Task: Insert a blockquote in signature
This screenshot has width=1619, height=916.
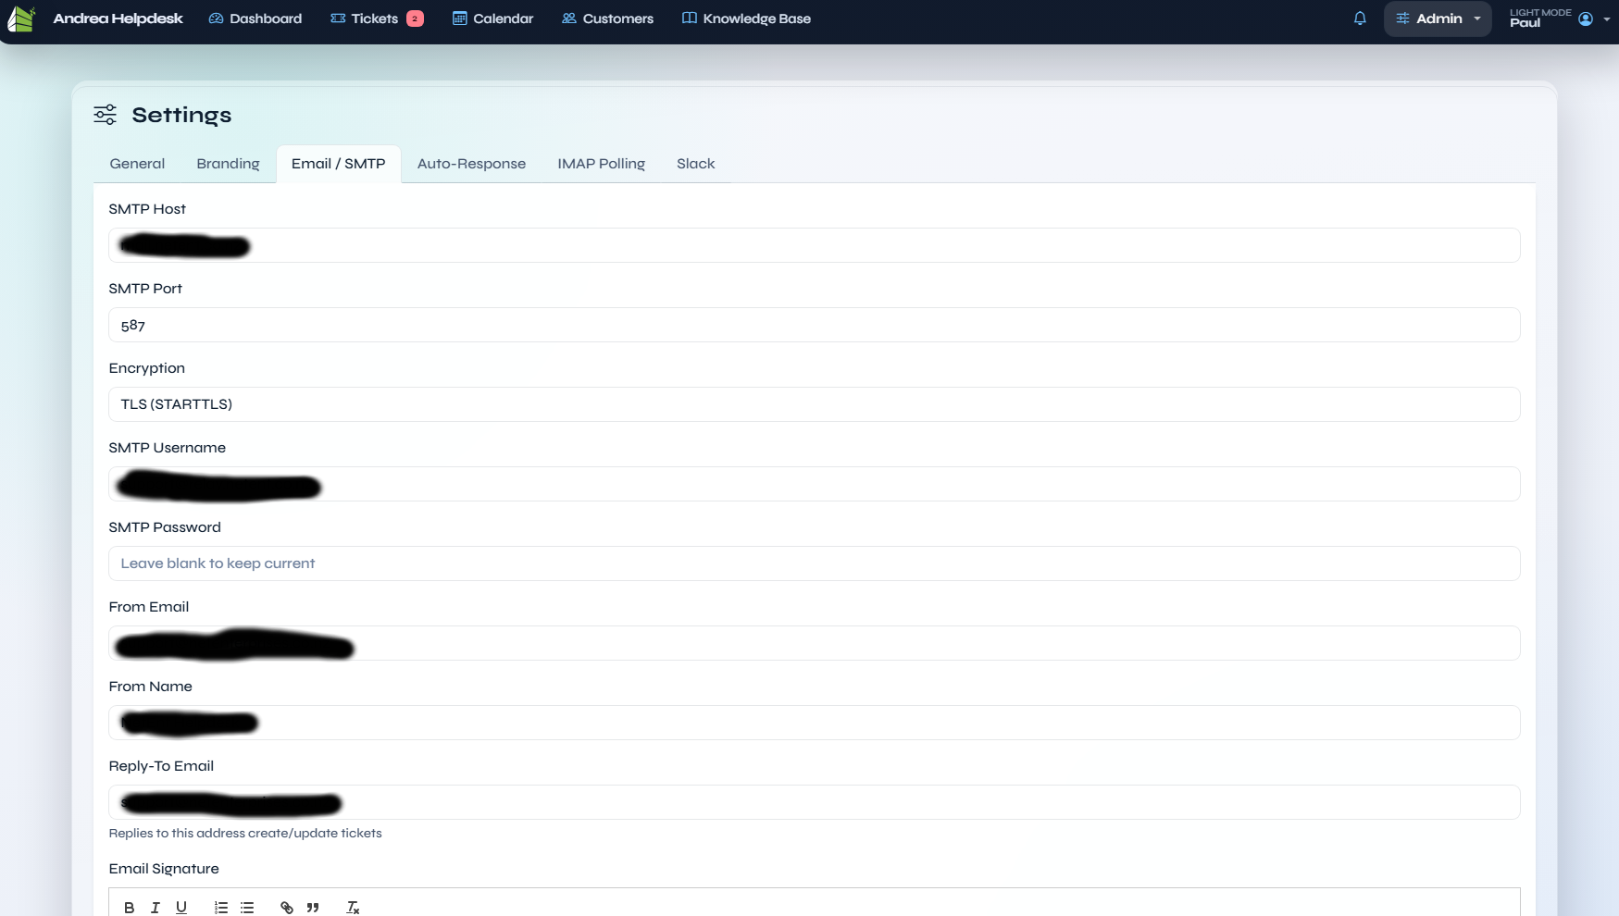Action: pyautogui.click(x=313, y=908)
